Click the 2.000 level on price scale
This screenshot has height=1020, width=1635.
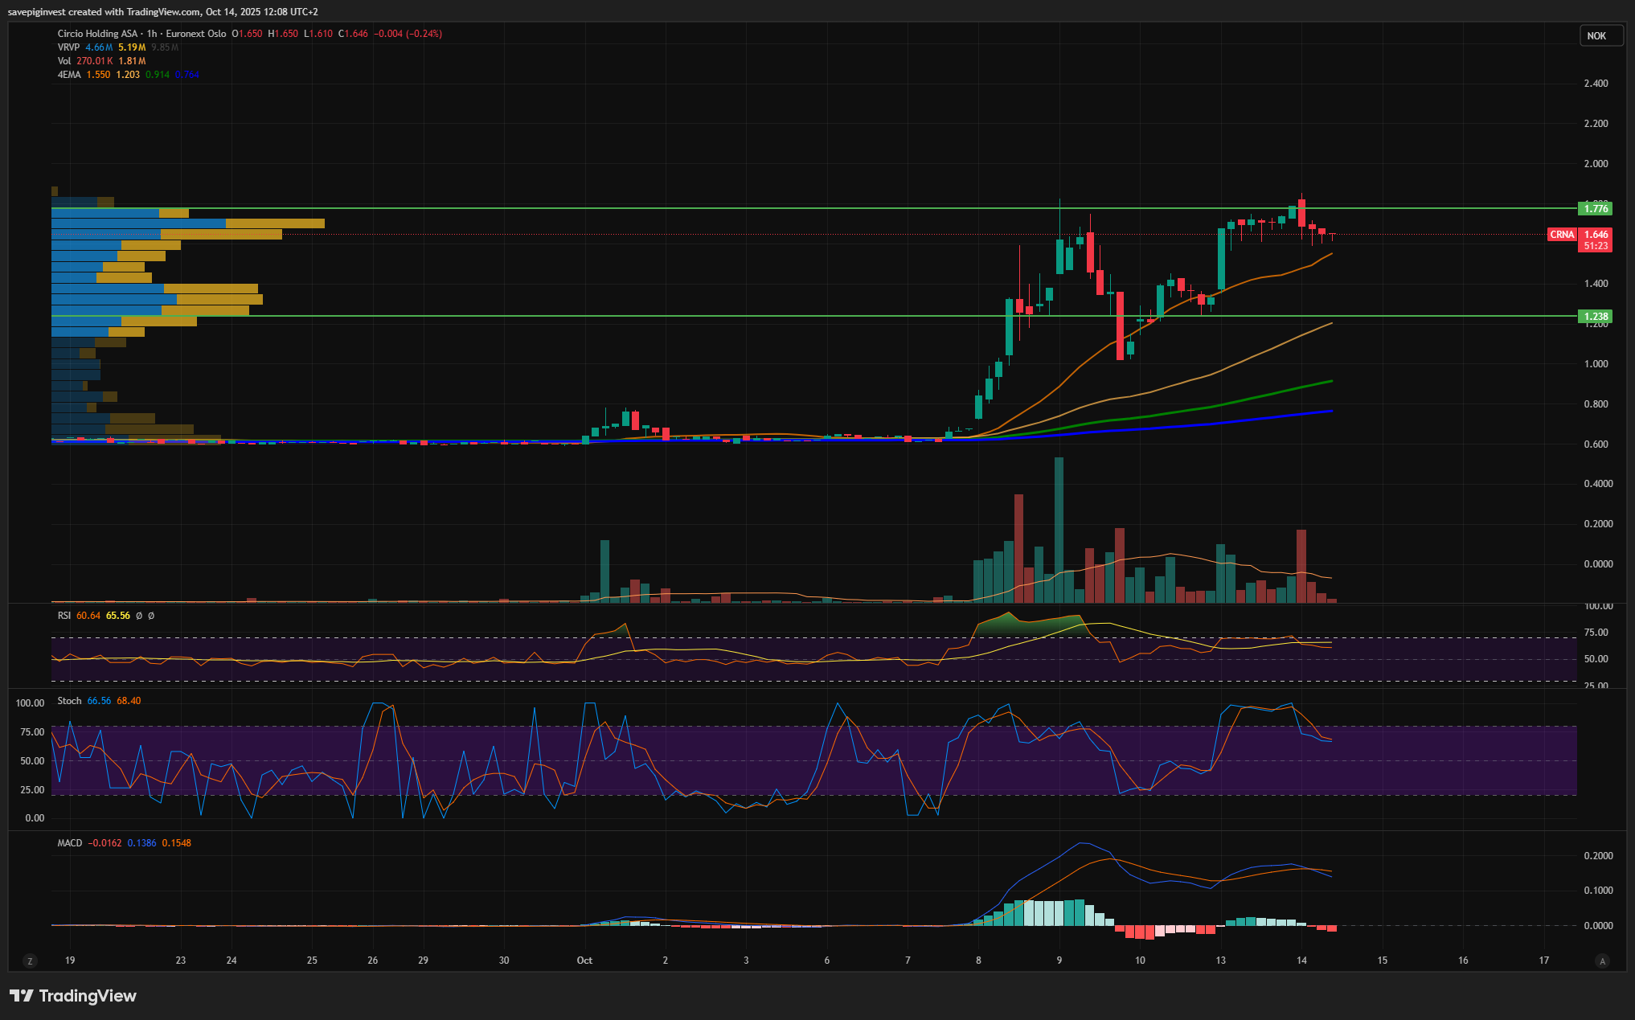click(x=1596, y=164)
